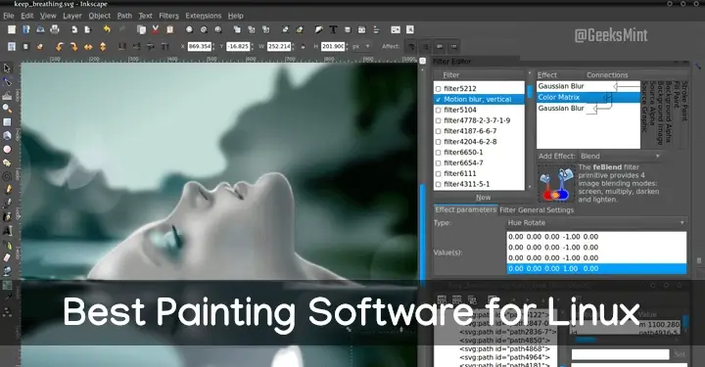Open the Layer menu
Viewport: 705px width, 367px height.
click(x=72, y=16)
